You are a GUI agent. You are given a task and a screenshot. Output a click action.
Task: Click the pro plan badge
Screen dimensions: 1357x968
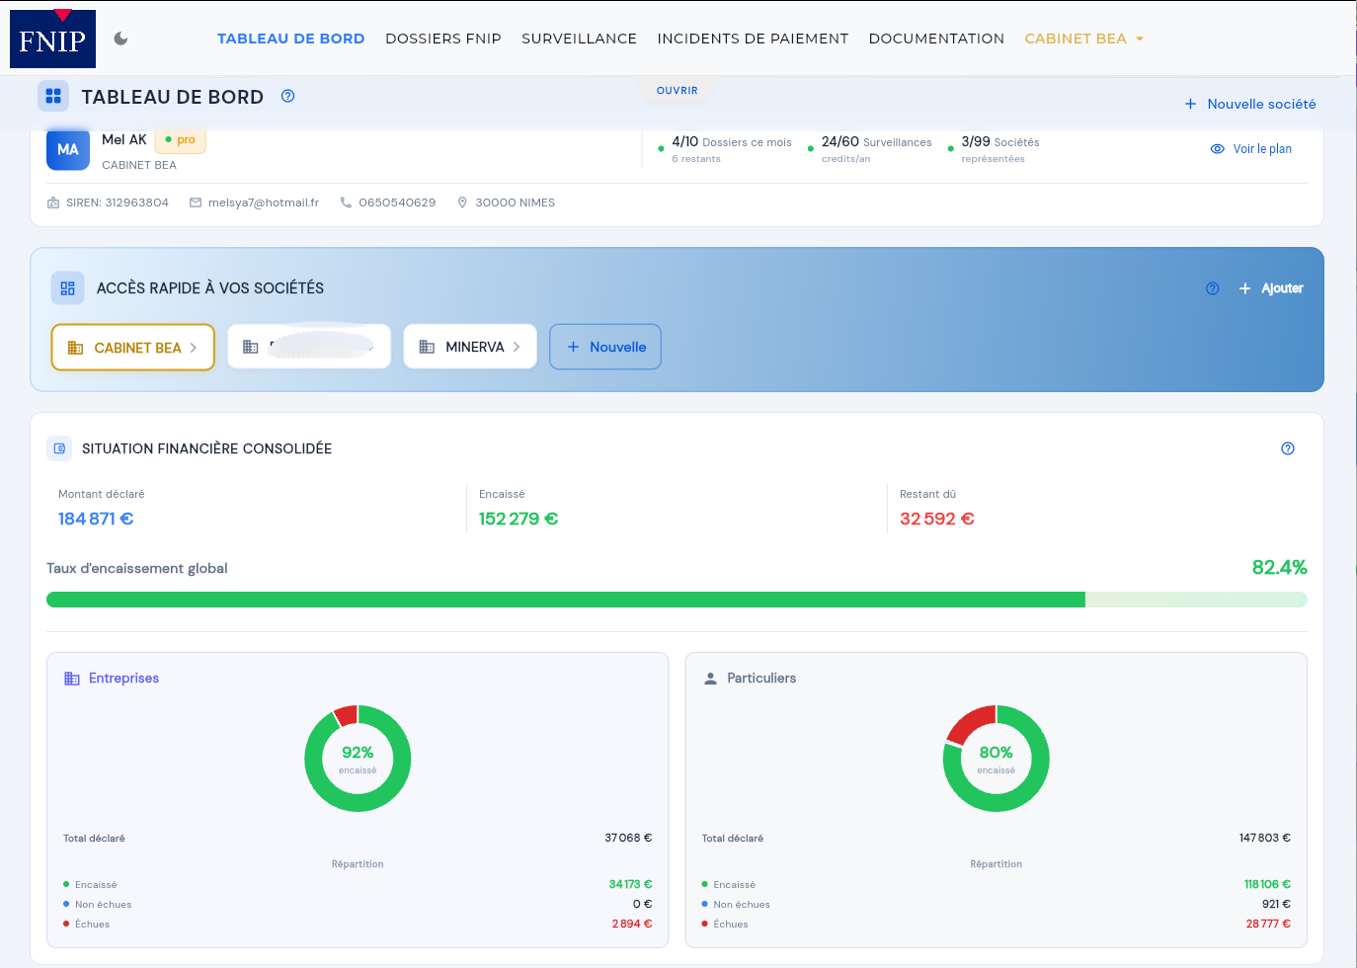click(180, 139)
